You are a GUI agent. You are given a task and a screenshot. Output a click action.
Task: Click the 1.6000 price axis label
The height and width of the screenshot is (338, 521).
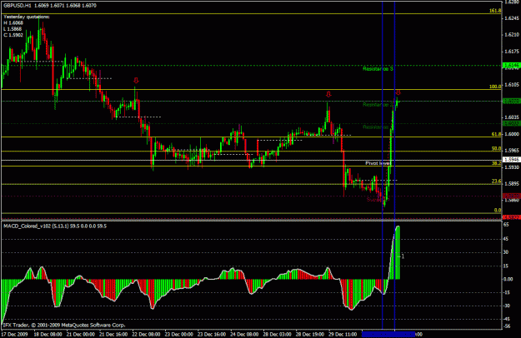[x=512, y=134]
